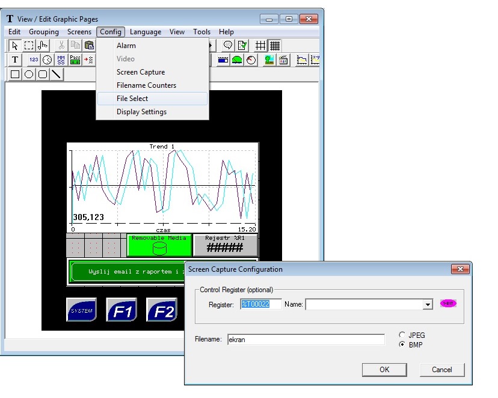
Task: Choose the dashed marquee selection tool
Action: [29, 46]
